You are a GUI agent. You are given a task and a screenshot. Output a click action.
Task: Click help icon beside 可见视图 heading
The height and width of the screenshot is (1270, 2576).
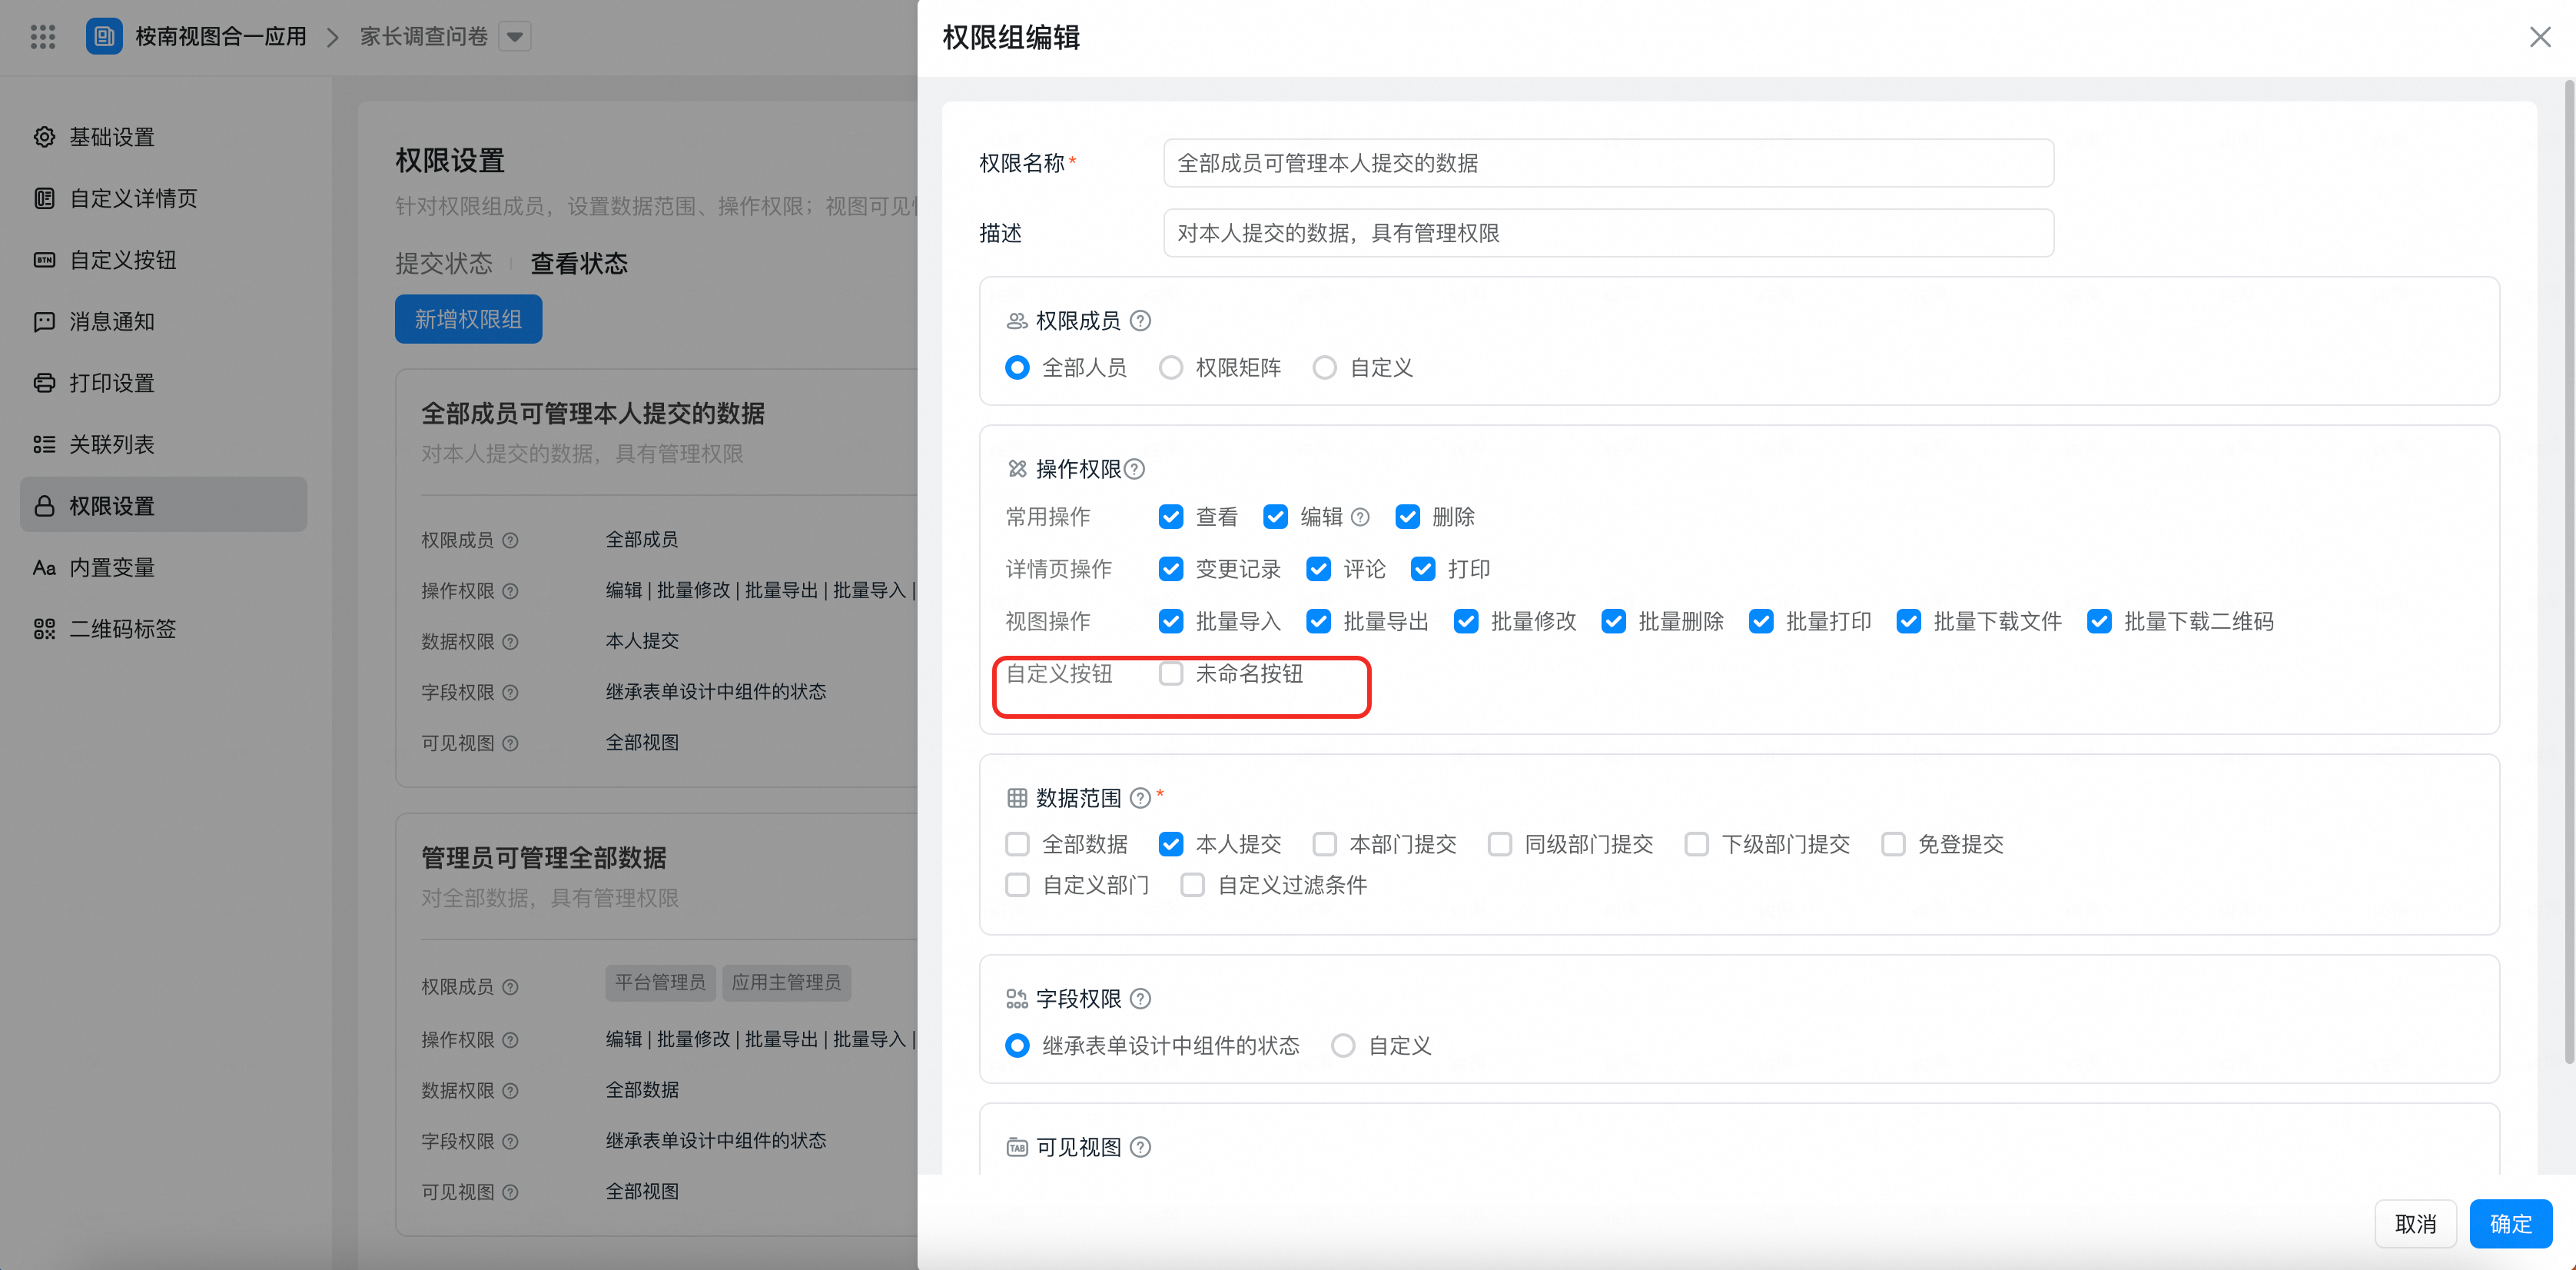(x=1140, y=1147)
